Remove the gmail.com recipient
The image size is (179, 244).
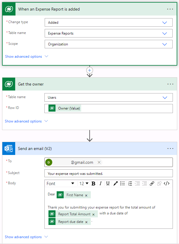click(99, 162)
